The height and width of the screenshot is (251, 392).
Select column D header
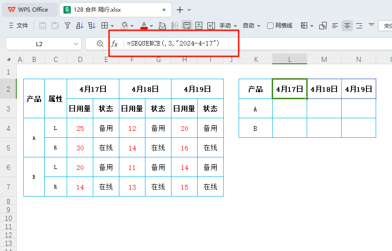click(80, 60)
